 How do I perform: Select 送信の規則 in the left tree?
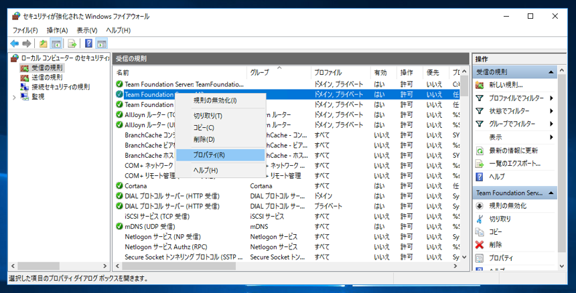tap(47, 78)
